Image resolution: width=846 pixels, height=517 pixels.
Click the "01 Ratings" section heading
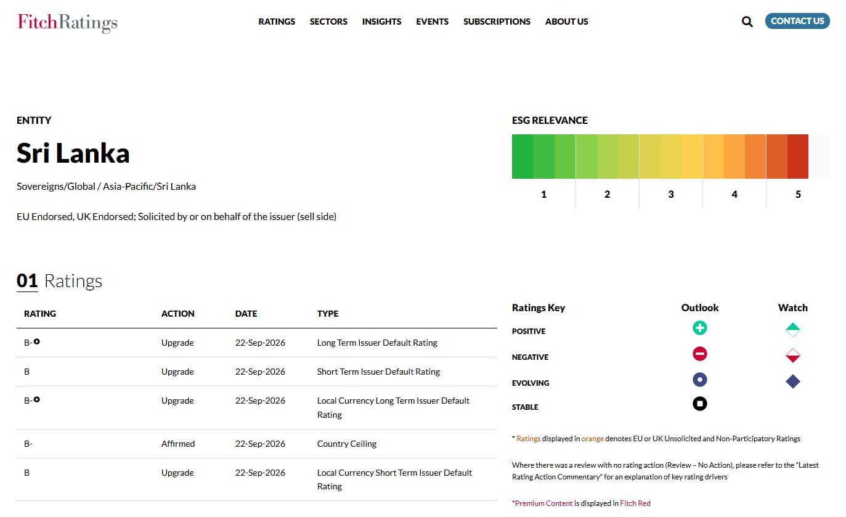(59, 281)
